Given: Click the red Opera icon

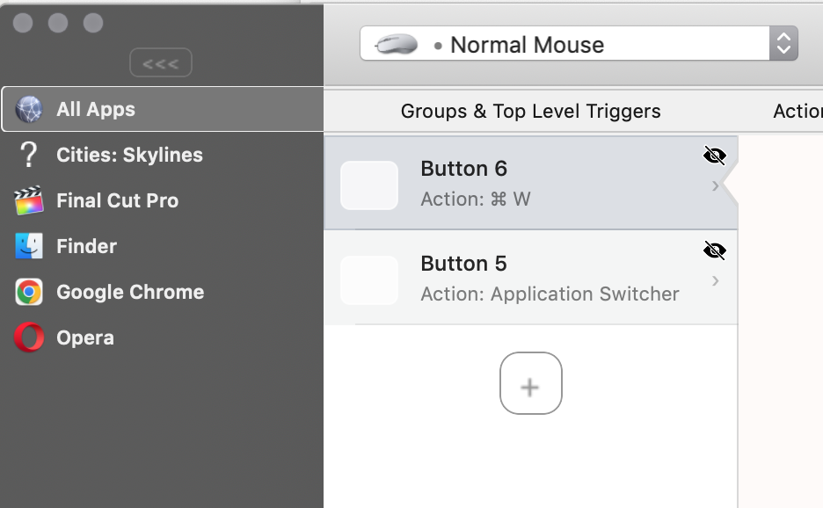Looking at the screenshot, I should pos(29,338).
